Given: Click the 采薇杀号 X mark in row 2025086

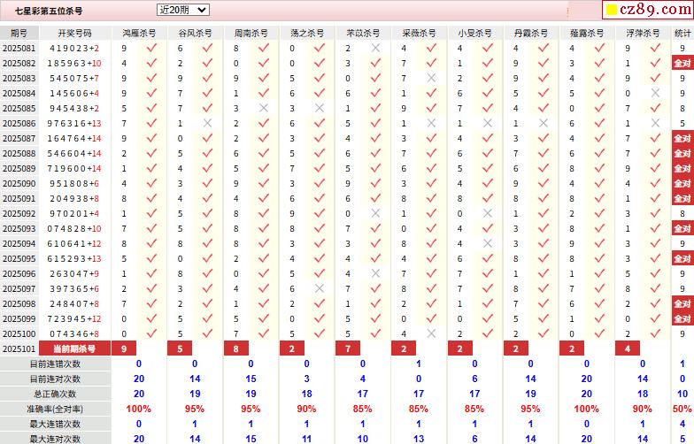Looking at the screenshot, I should pyautogui.click(x=432, y=123).
